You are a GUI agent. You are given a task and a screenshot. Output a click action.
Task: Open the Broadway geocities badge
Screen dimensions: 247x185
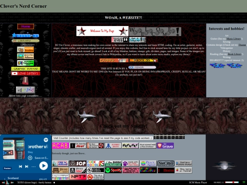point(25,49)
